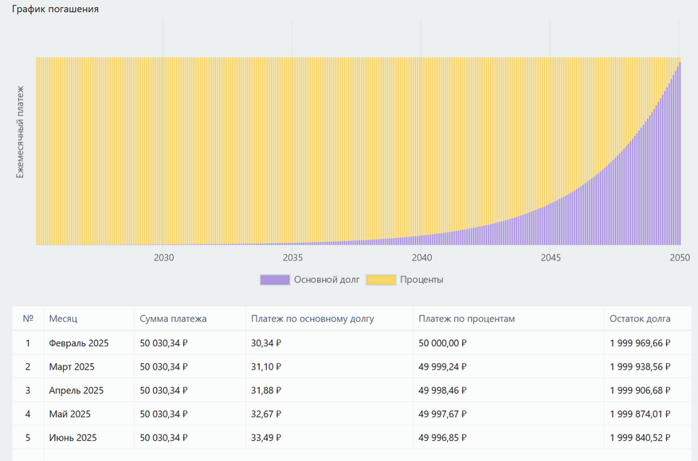Select the Июнь 2025 row
The image size is (698, 461).
tap(73, 438)
